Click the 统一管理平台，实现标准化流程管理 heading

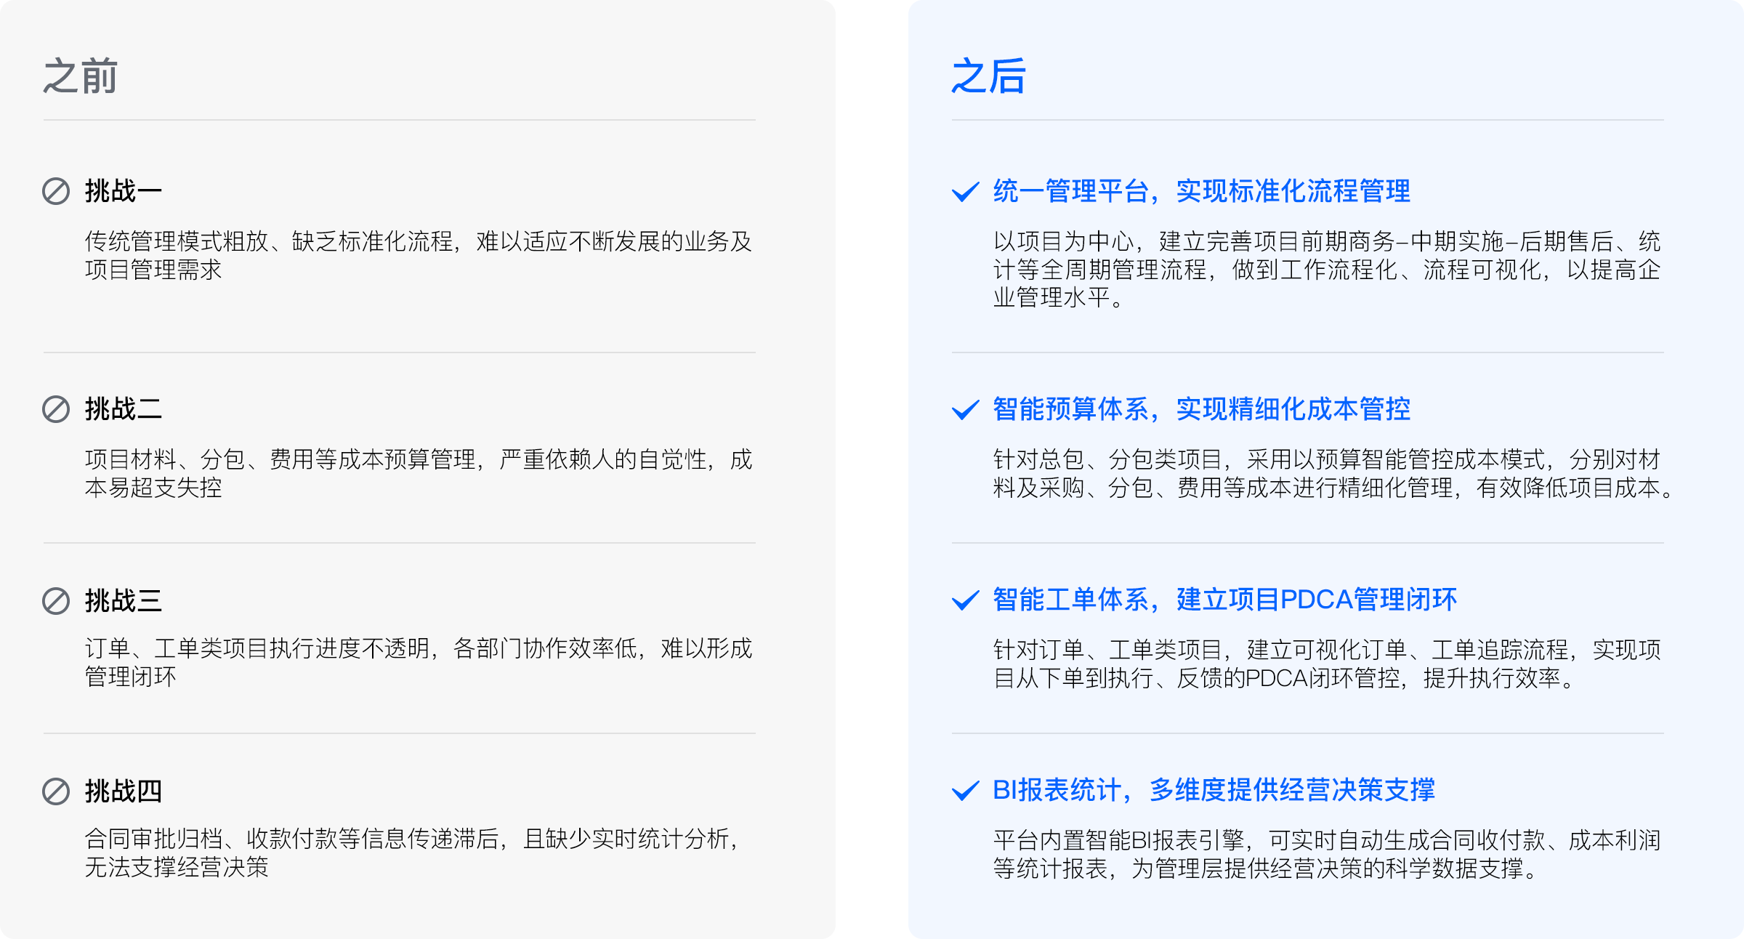[1201, 191]
